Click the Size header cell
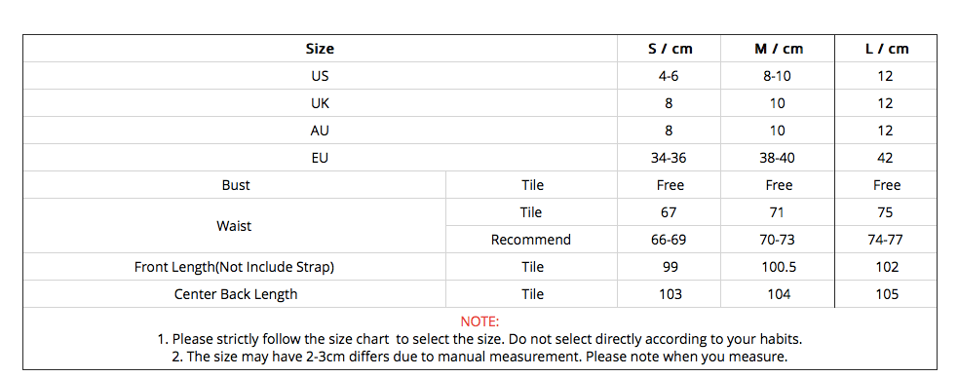The width and height of the screenshot is (958, 377). [x=320, y=49]
